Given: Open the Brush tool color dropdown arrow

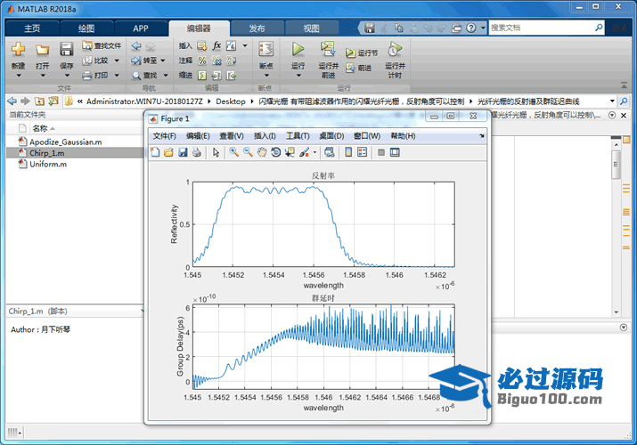Looking at the screenshot, I should tap(314, 152).
